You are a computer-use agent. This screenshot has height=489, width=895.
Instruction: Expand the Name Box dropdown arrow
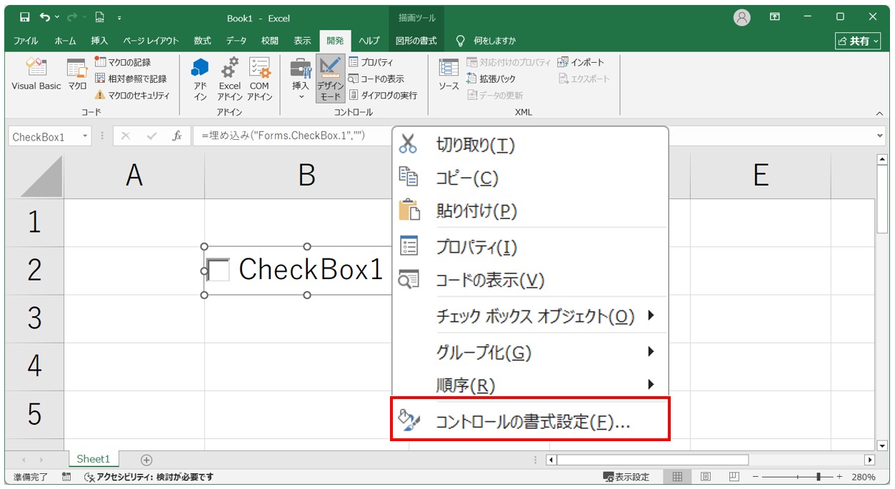[85, 136]
